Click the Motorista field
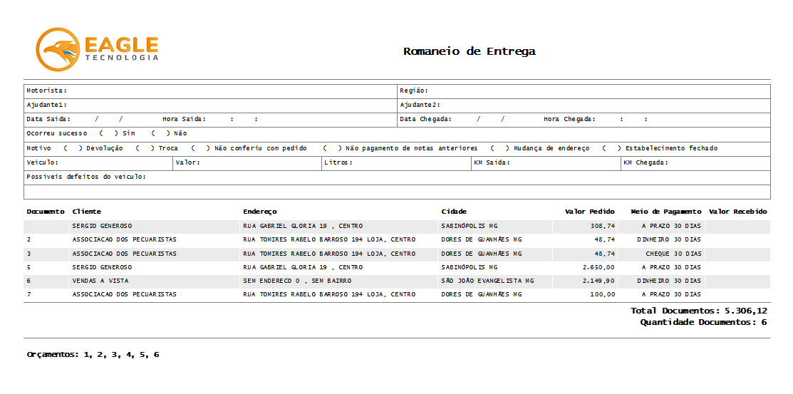 pos(228,91)
